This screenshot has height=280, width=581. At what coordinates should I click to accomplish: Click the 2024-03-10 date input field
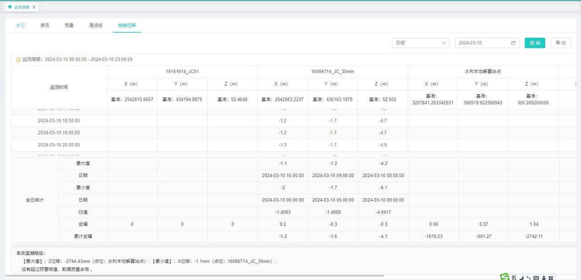(481, 43)
